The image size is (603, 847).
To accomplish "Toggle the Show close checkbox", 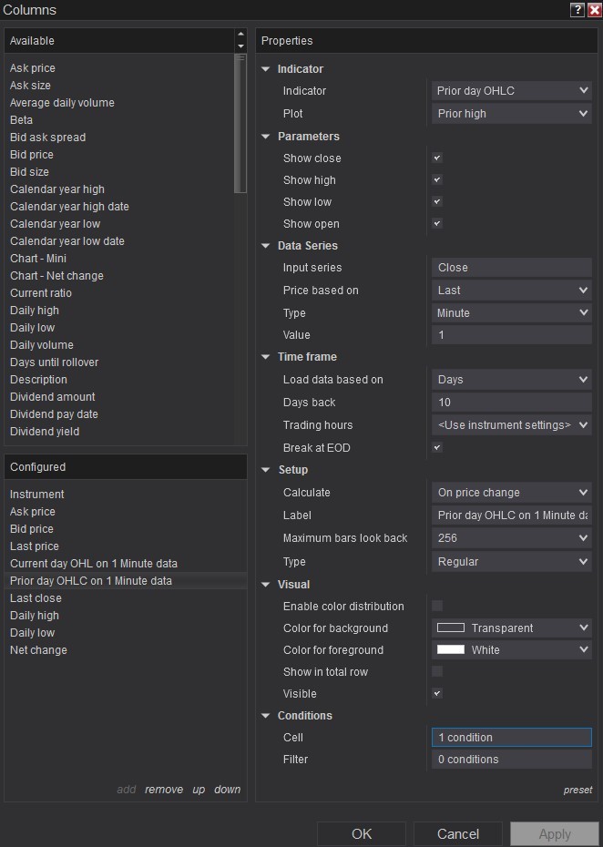I will tap(437, 158).
